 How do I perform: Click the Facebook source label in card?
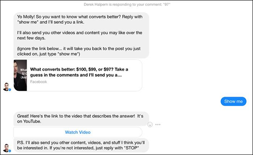point(38,82)
